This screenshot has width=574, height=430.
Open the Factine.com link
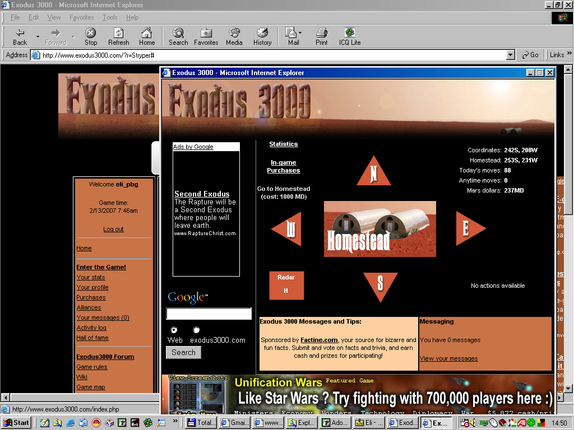pyautogui.click(x=319, y=340)
